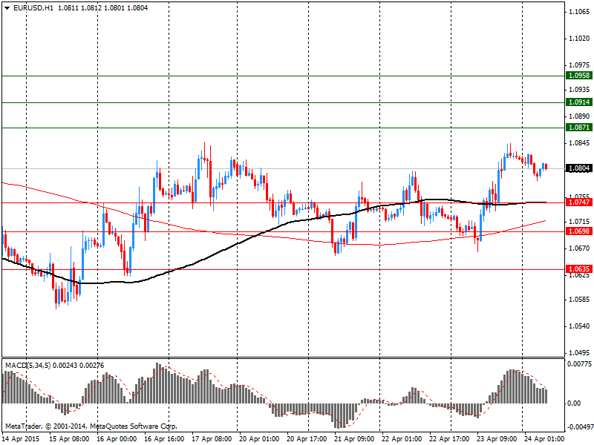This screenshot has width=594, height=445.
Task: Select the OHLC values 1.0811 1.0812 1.0801 1.0804
Action: (x=102, y=8)
